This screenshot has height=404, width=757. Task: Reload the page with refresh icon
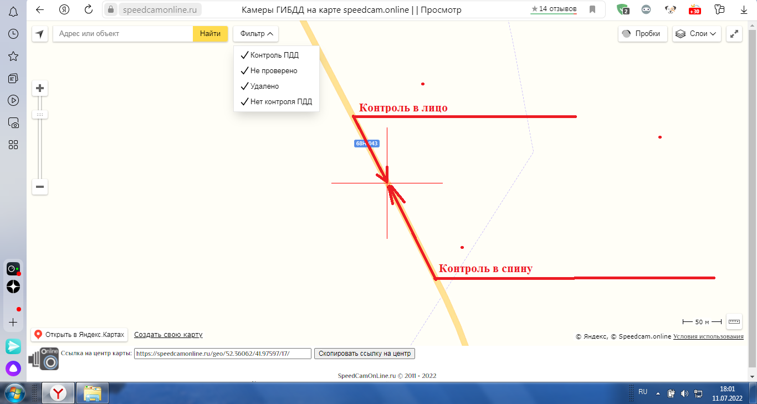(x=88, y=9)
